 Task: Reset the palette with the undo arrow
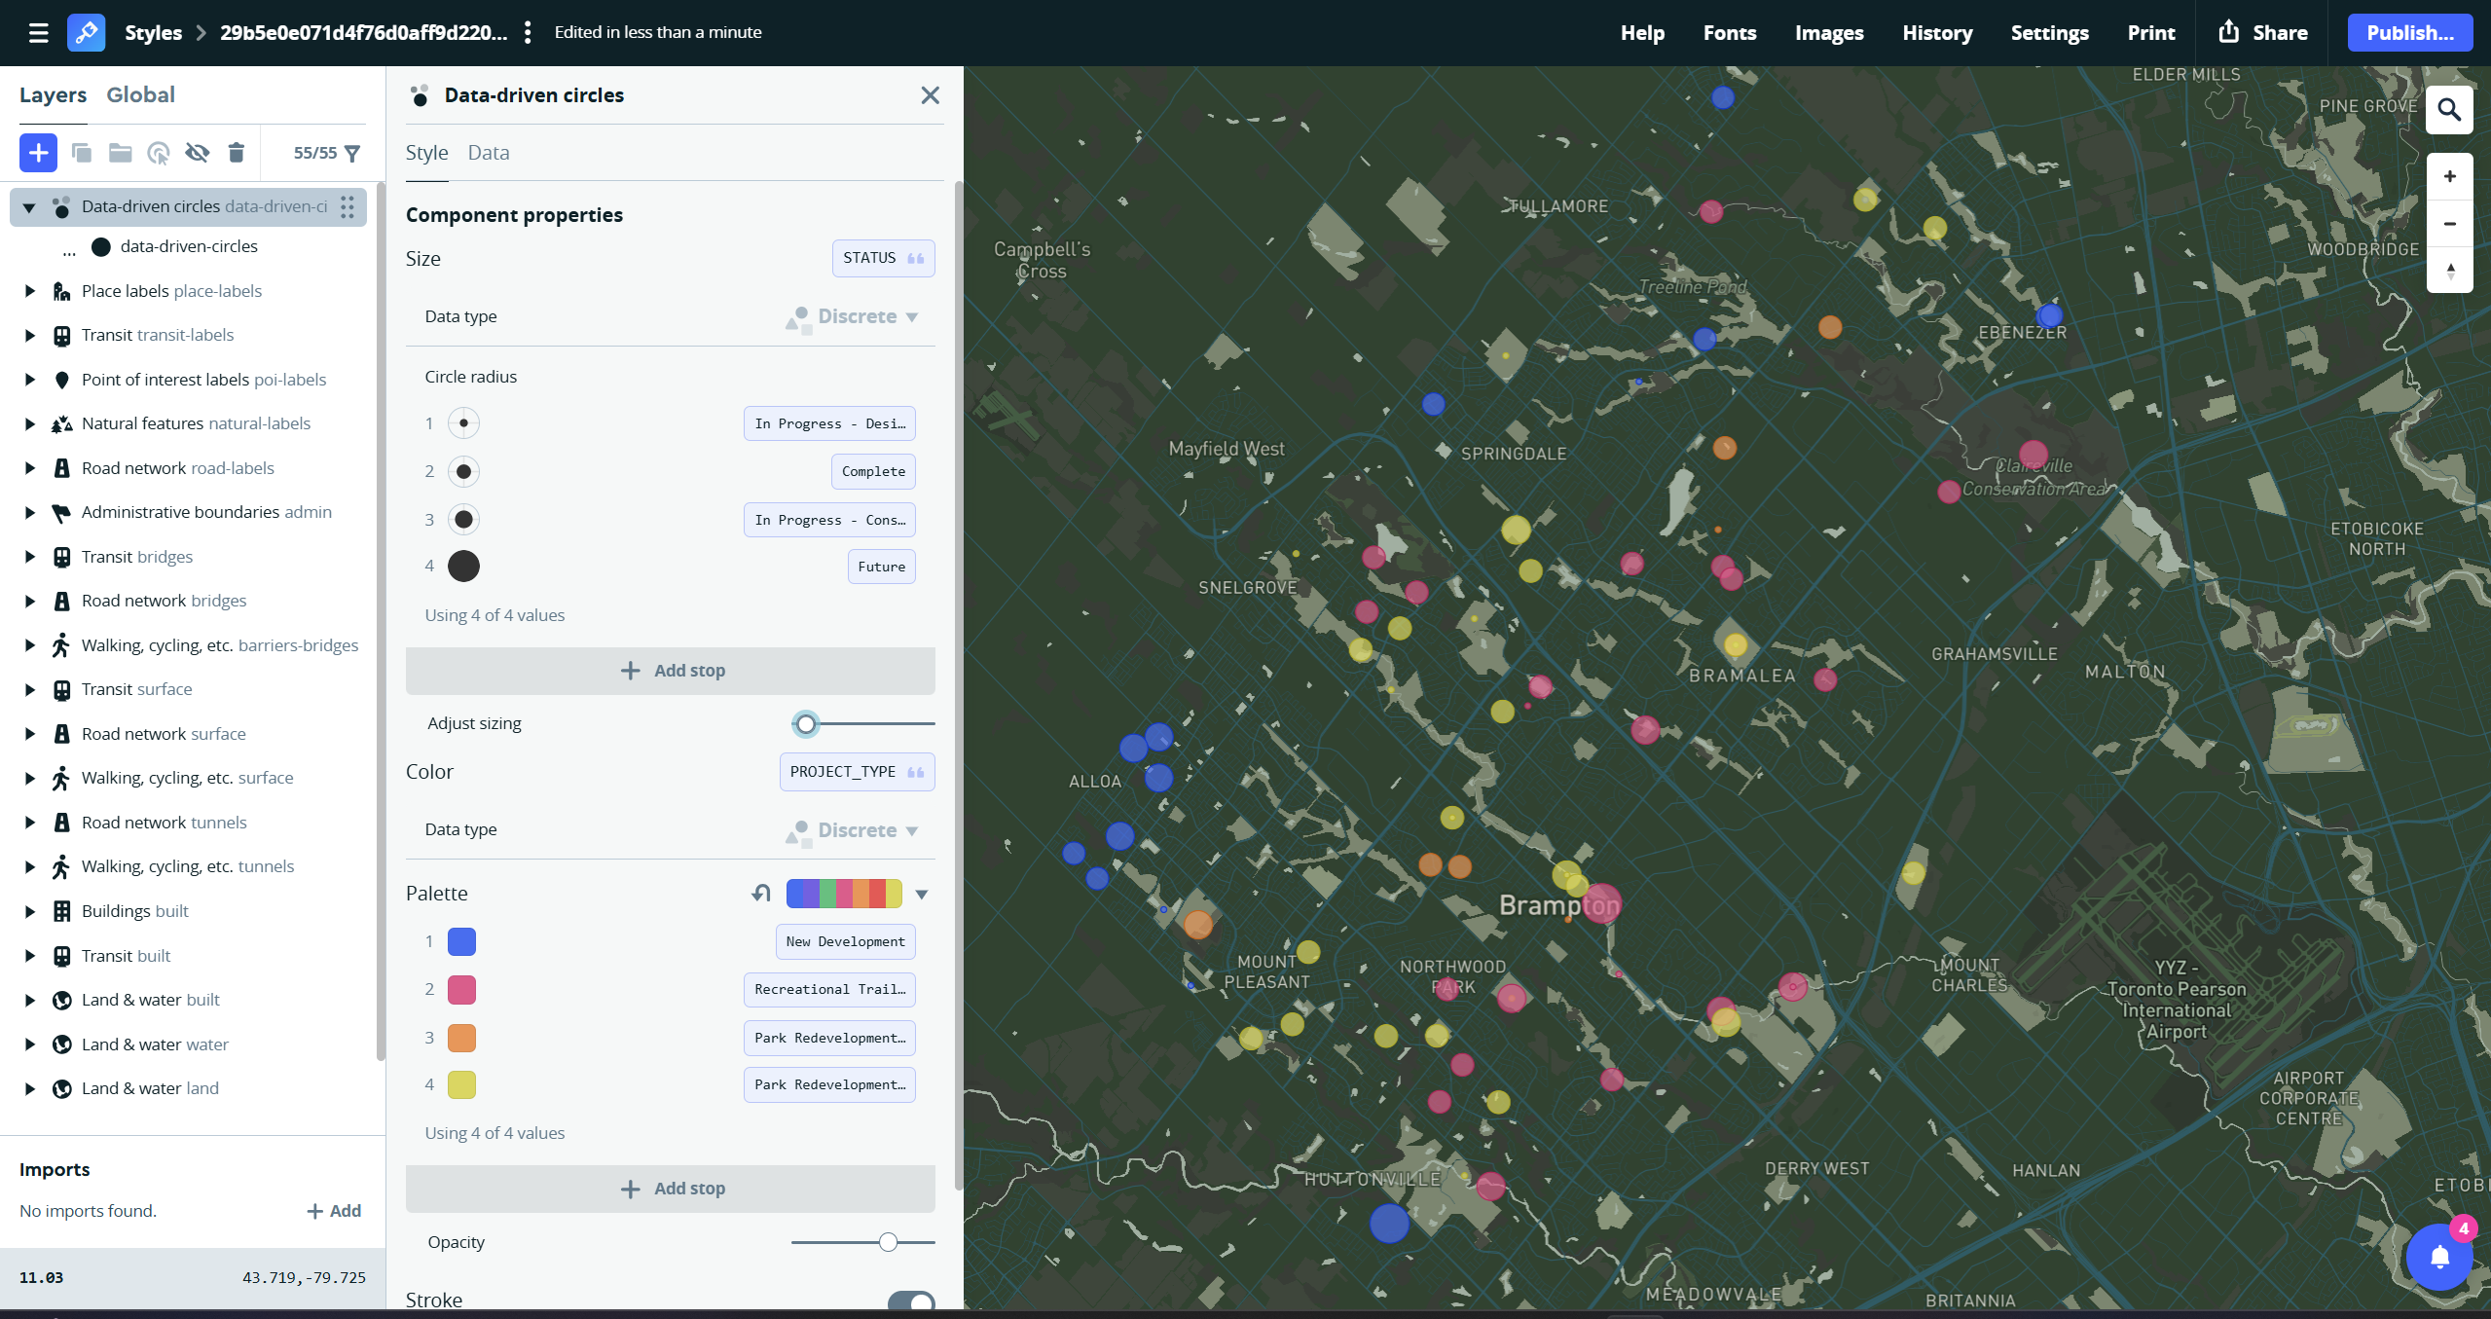tap(761, 893)
